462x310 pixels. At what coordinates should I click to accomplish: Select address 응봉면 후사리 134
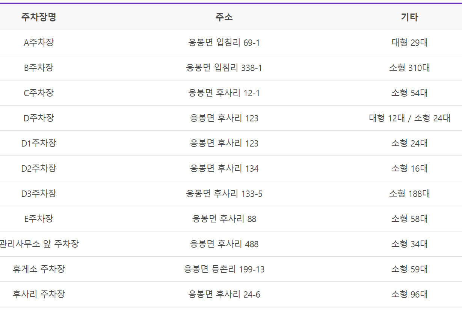click(x=224, y=168)
